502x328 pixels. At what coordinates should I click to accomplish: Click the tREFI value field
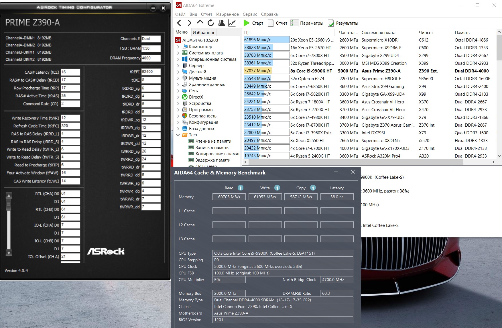tap(151, 72)
